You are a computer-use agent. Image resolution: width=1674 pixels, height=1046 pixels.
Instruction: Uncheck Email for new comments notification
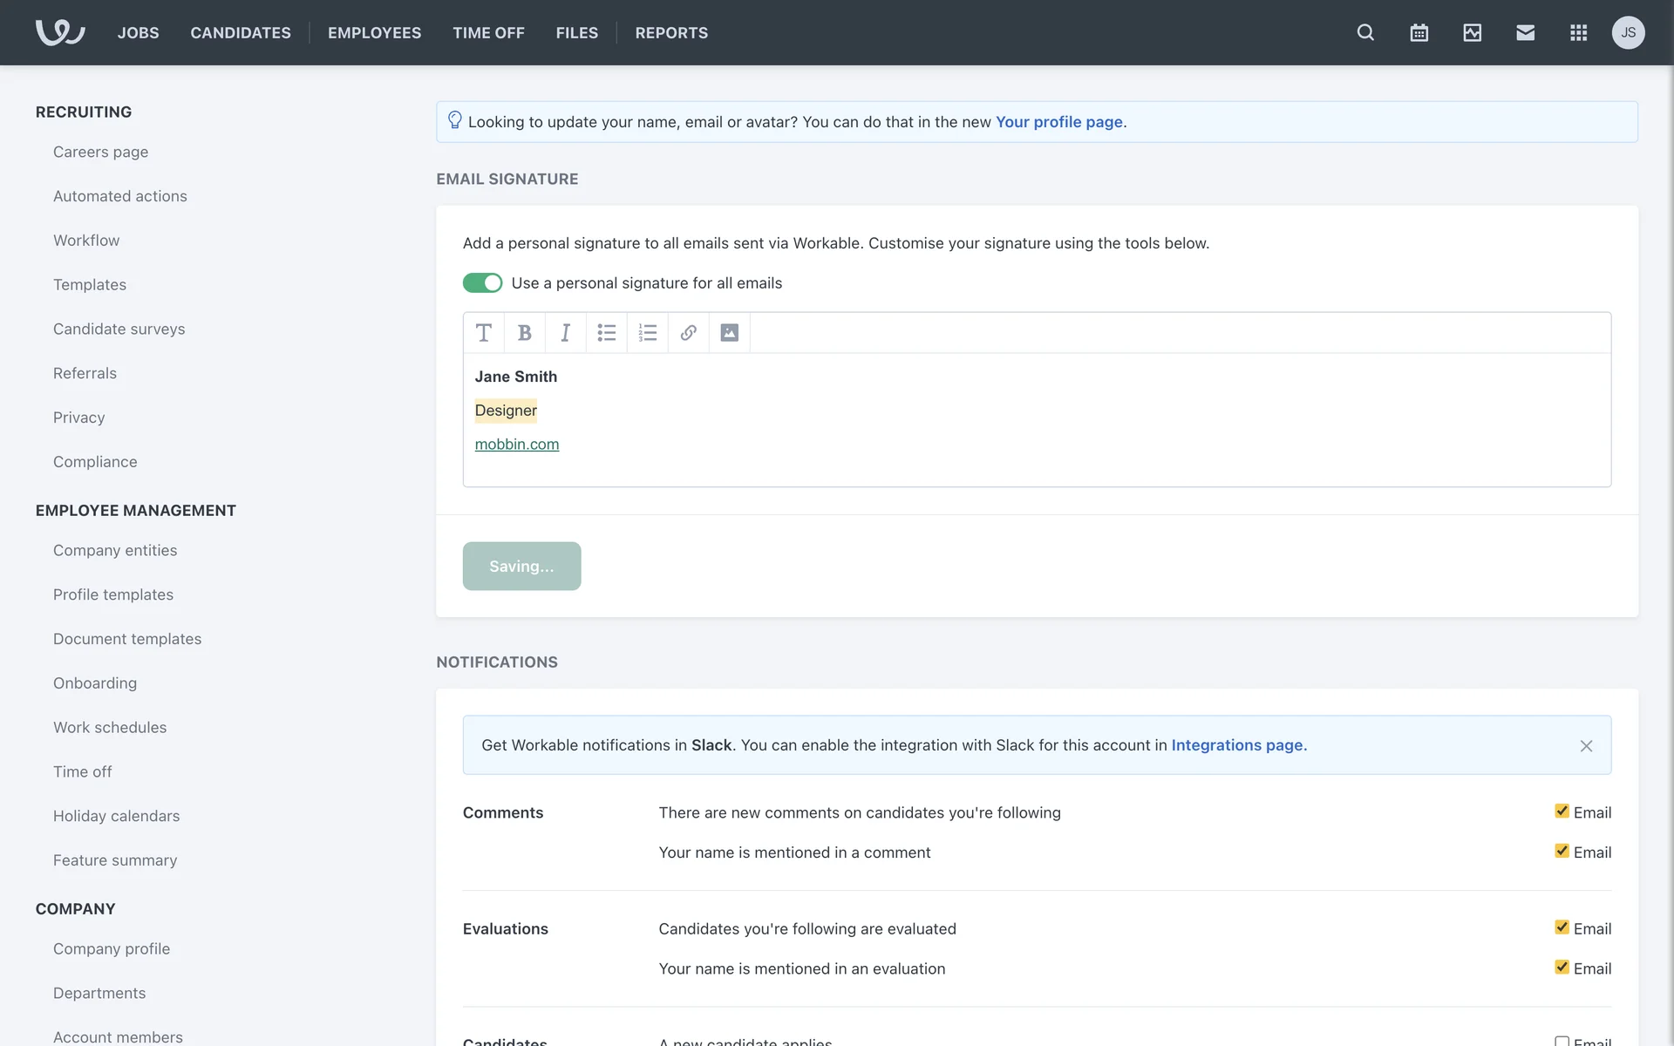point(1562,812)
